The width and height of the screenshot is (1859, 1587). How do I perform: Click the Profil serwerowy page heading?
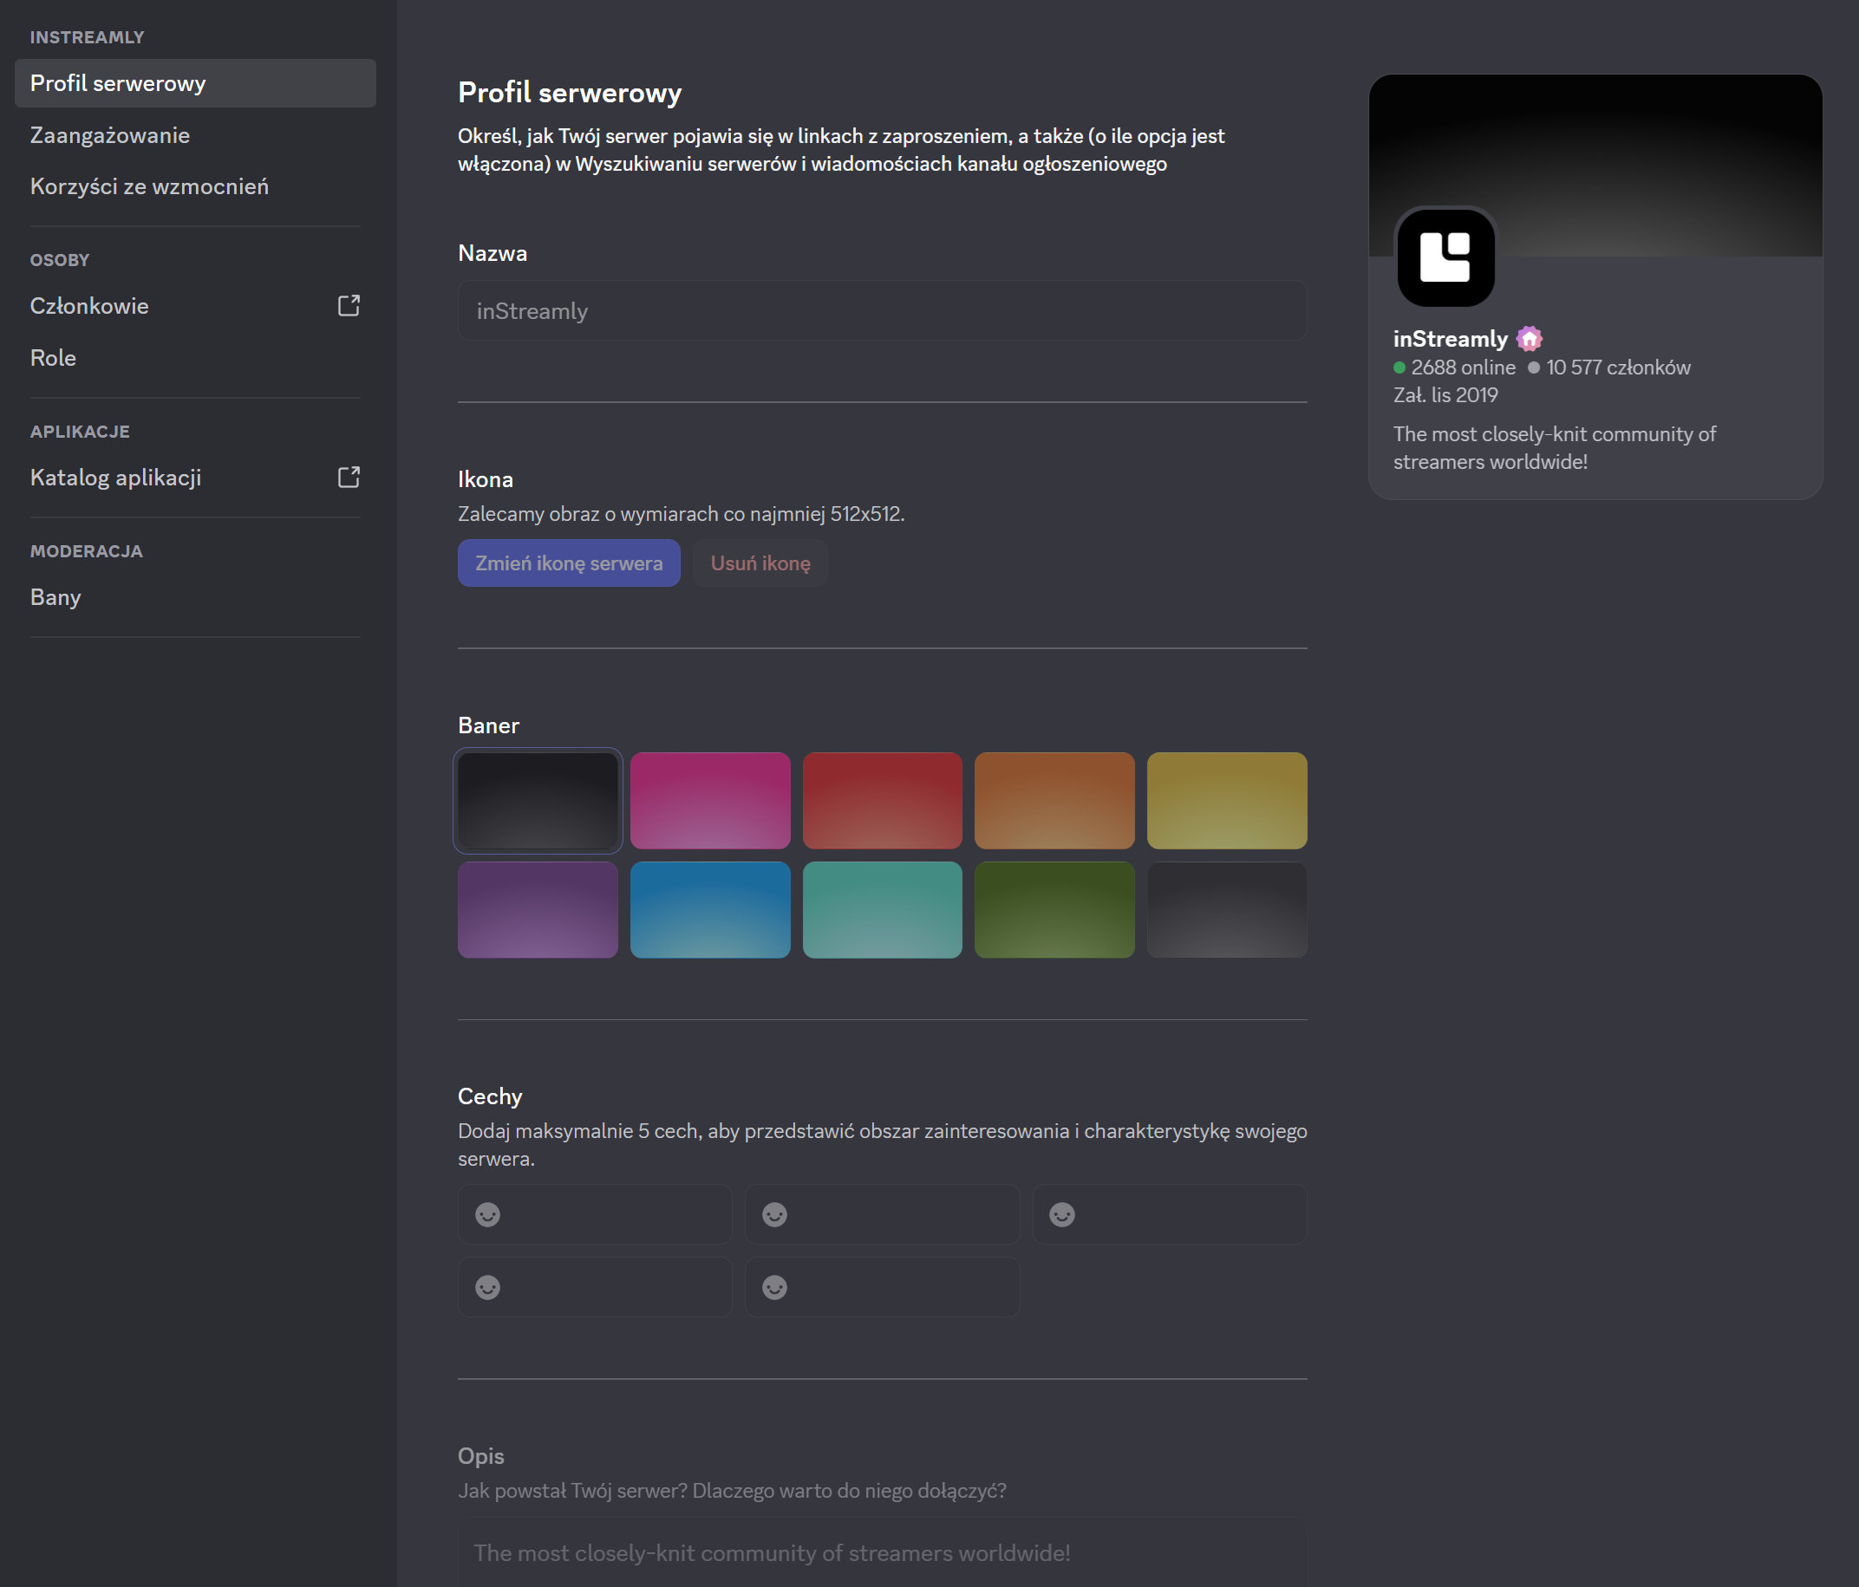point(570,93)
